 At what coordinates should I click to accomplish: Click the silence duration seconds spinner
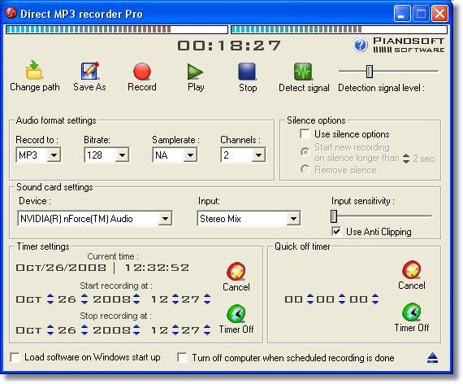click(406, 159)
